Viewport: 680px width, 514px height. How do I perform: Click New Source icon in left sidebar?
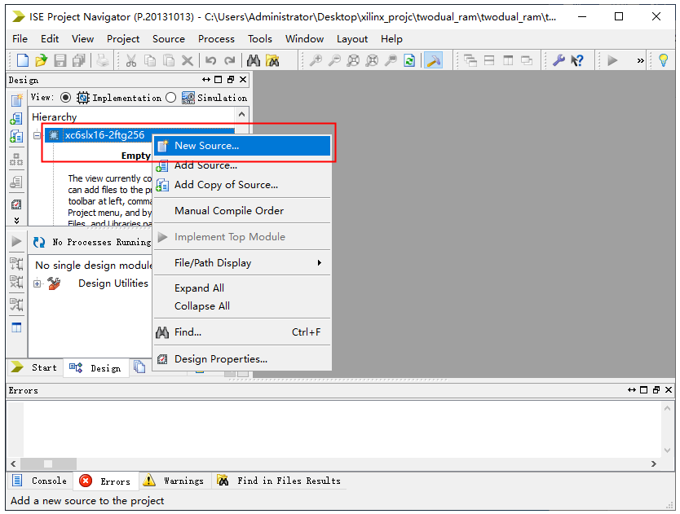click(16, 101)
